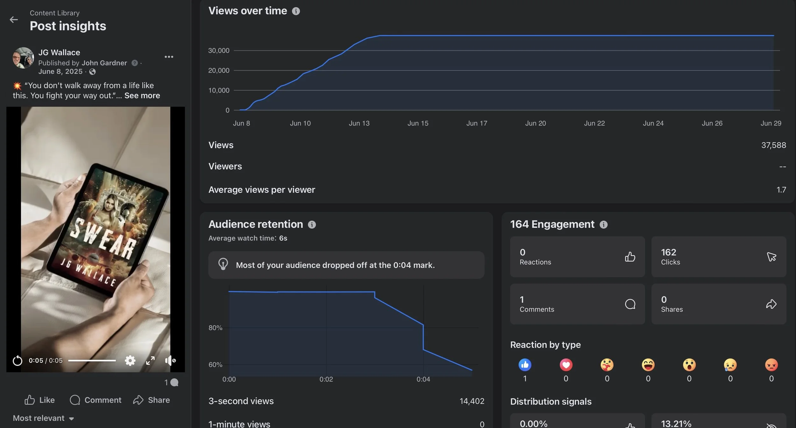Image resolution: width=796 pixels, height=428 pixels.
Task: Like the post
Action: (39, 400)
